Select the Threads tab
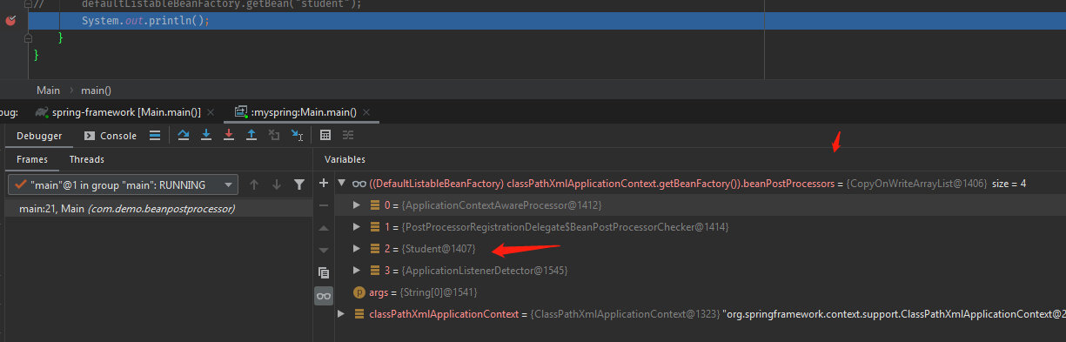Viewport: 1066px width, 342px height. coord(87,159)
